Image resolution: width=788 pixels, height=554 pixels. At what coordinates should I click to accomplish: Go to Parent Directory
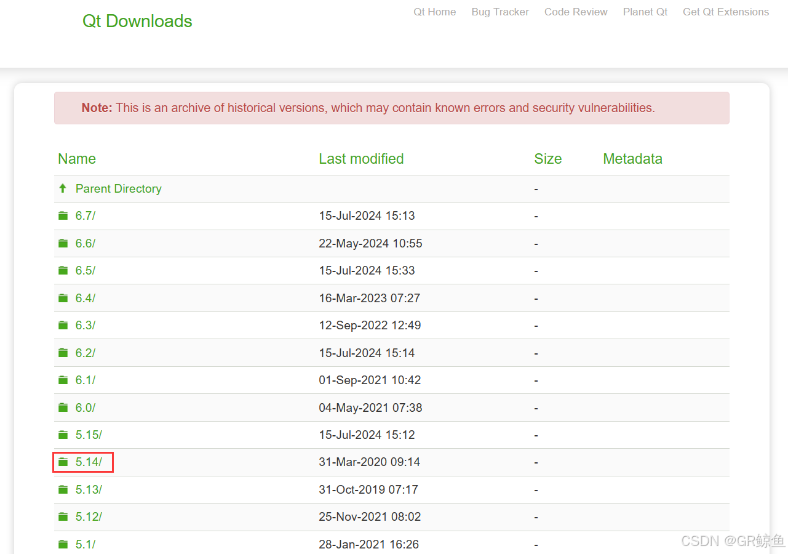coord(119,189)
